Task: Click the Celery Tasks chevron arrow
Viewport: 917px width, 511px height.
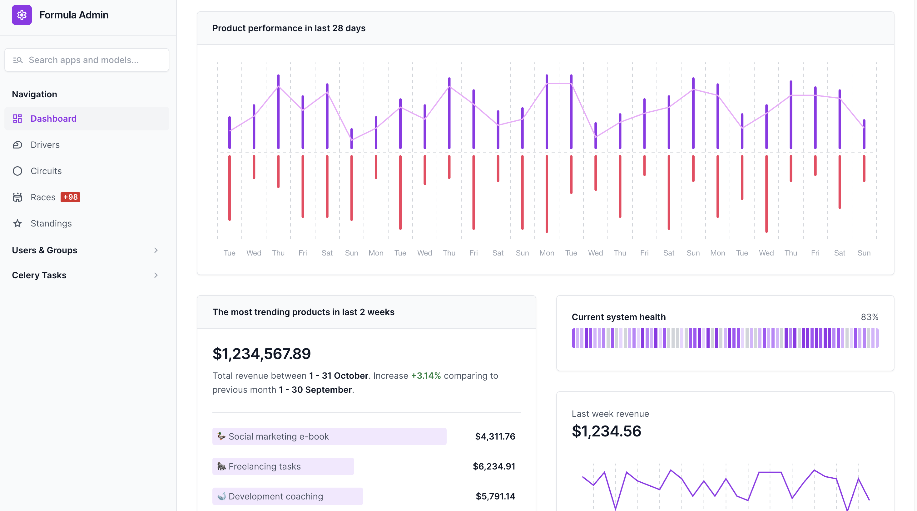Action: [x=156, y=275]
